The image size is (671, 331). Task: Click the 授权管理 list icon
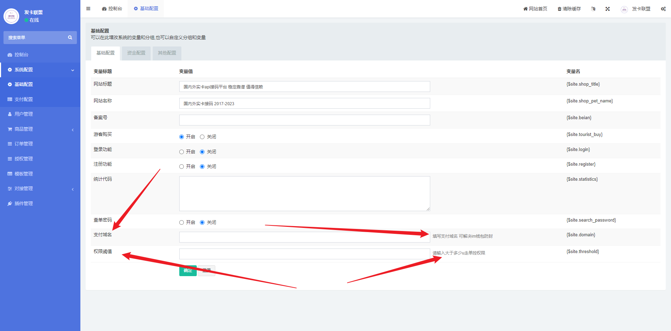tap(10, 159)
